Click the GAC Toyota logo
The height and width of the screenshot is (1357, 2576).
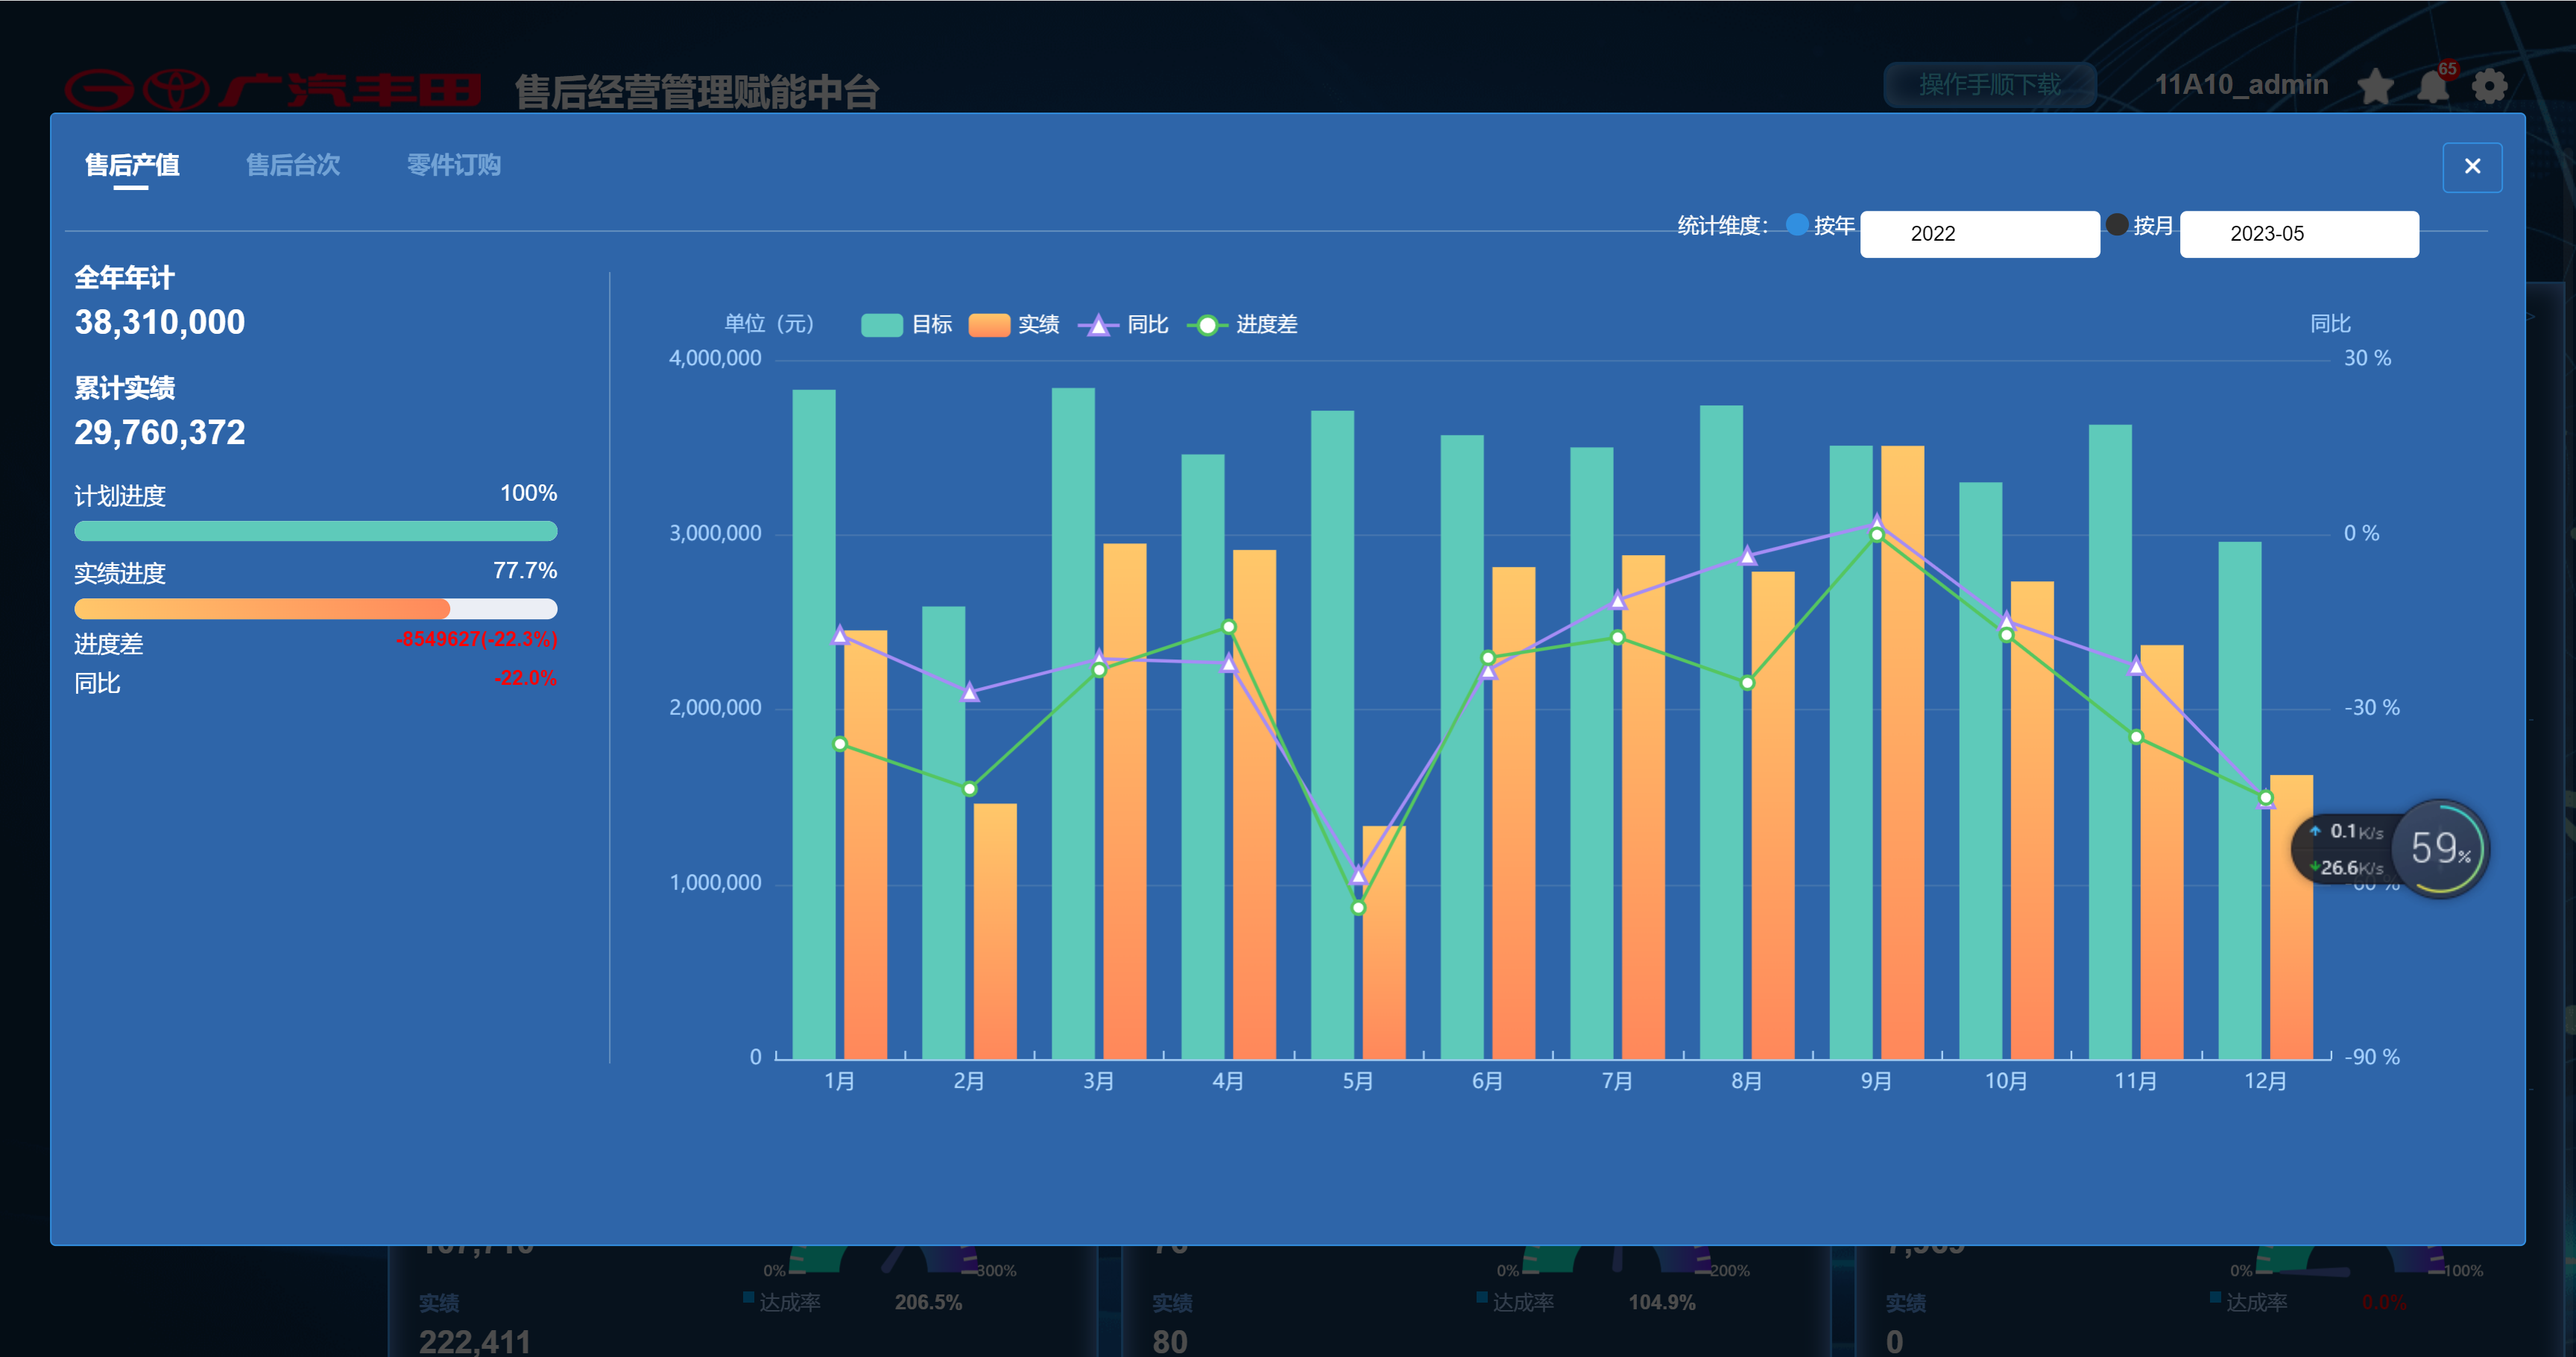point(273,90)
